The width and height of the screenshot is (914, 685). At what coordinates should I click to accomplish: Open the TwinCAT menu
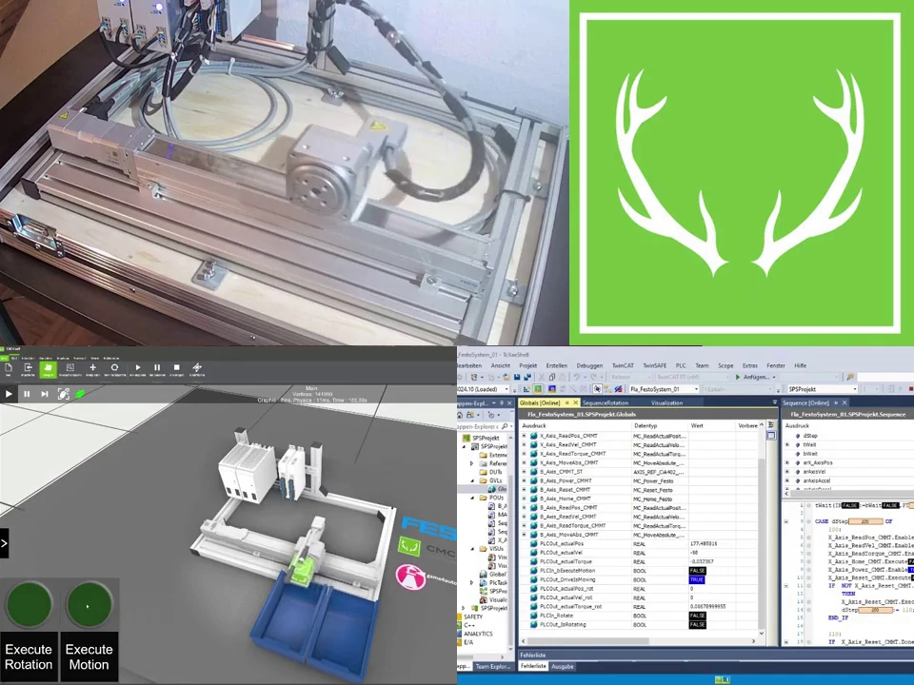(x=623, y=365)
